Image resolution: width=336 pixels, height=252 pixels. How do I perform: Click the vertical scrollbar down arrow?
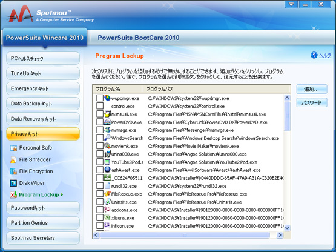(x=287, y=228)
